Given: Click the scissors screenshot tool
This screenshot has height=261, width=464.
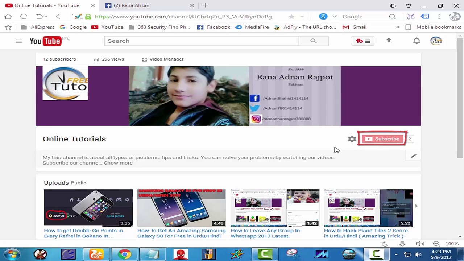Looking at the screenshot, I should [x=410, y=17].
